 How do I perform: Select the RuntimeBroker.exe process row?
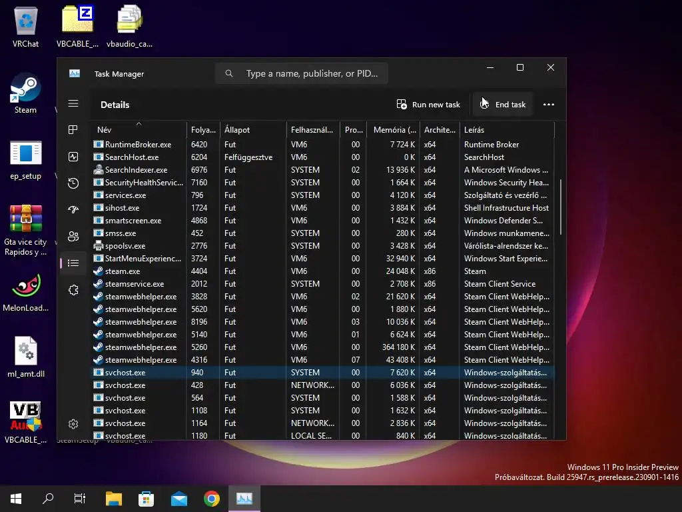pyautogui.click(x=323, y=145)
